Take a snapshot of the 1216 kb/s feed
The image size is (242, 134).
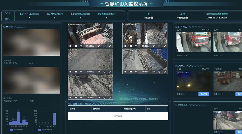(99, 46)
